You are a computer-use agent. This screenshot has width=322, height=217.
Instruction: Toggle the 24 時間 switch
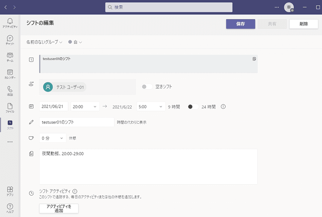coord(193,107)
